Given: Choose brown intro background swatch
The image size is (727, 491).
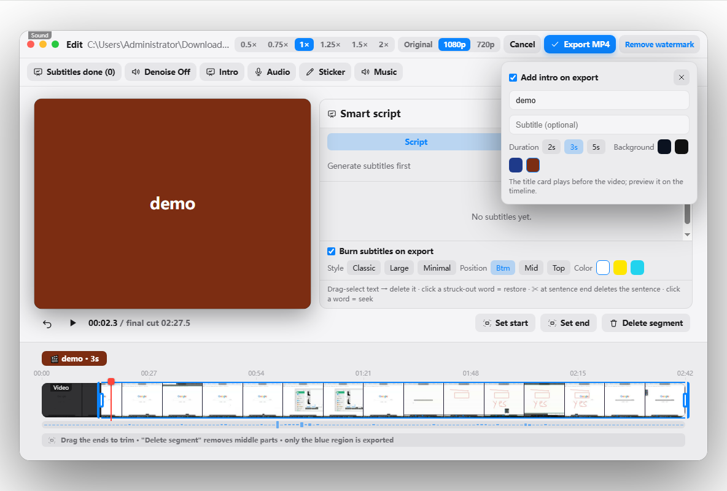Looking at the screenshot, I should point(533,164).
